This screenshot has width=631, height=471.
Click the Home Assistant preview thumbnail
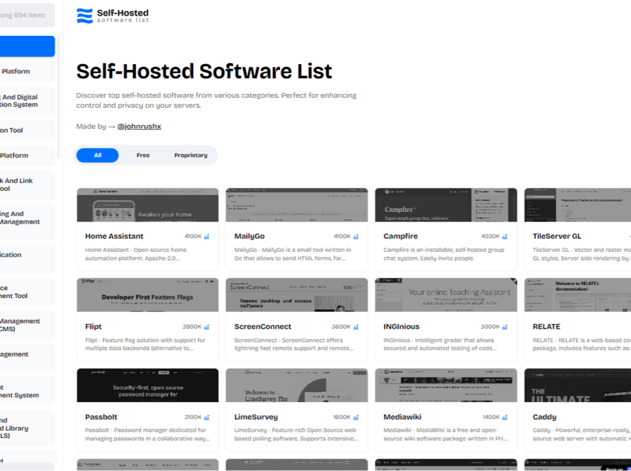[x=148, y=205]
